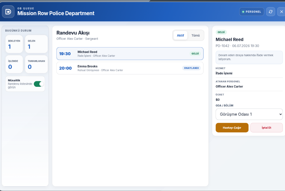
Task: Click the TAMAMLANAN stat card
Action: (36, 64)
